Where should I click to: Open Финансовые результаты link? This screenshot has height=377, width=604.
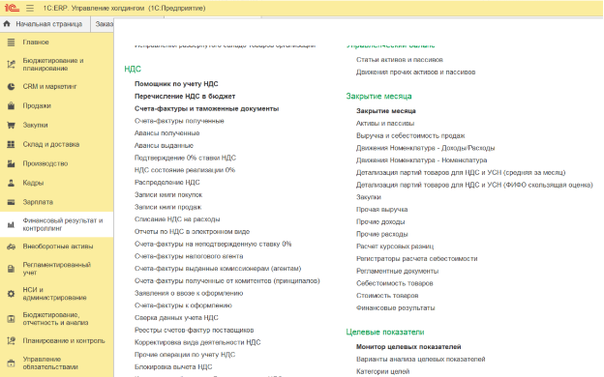click(x=396, y=307)
